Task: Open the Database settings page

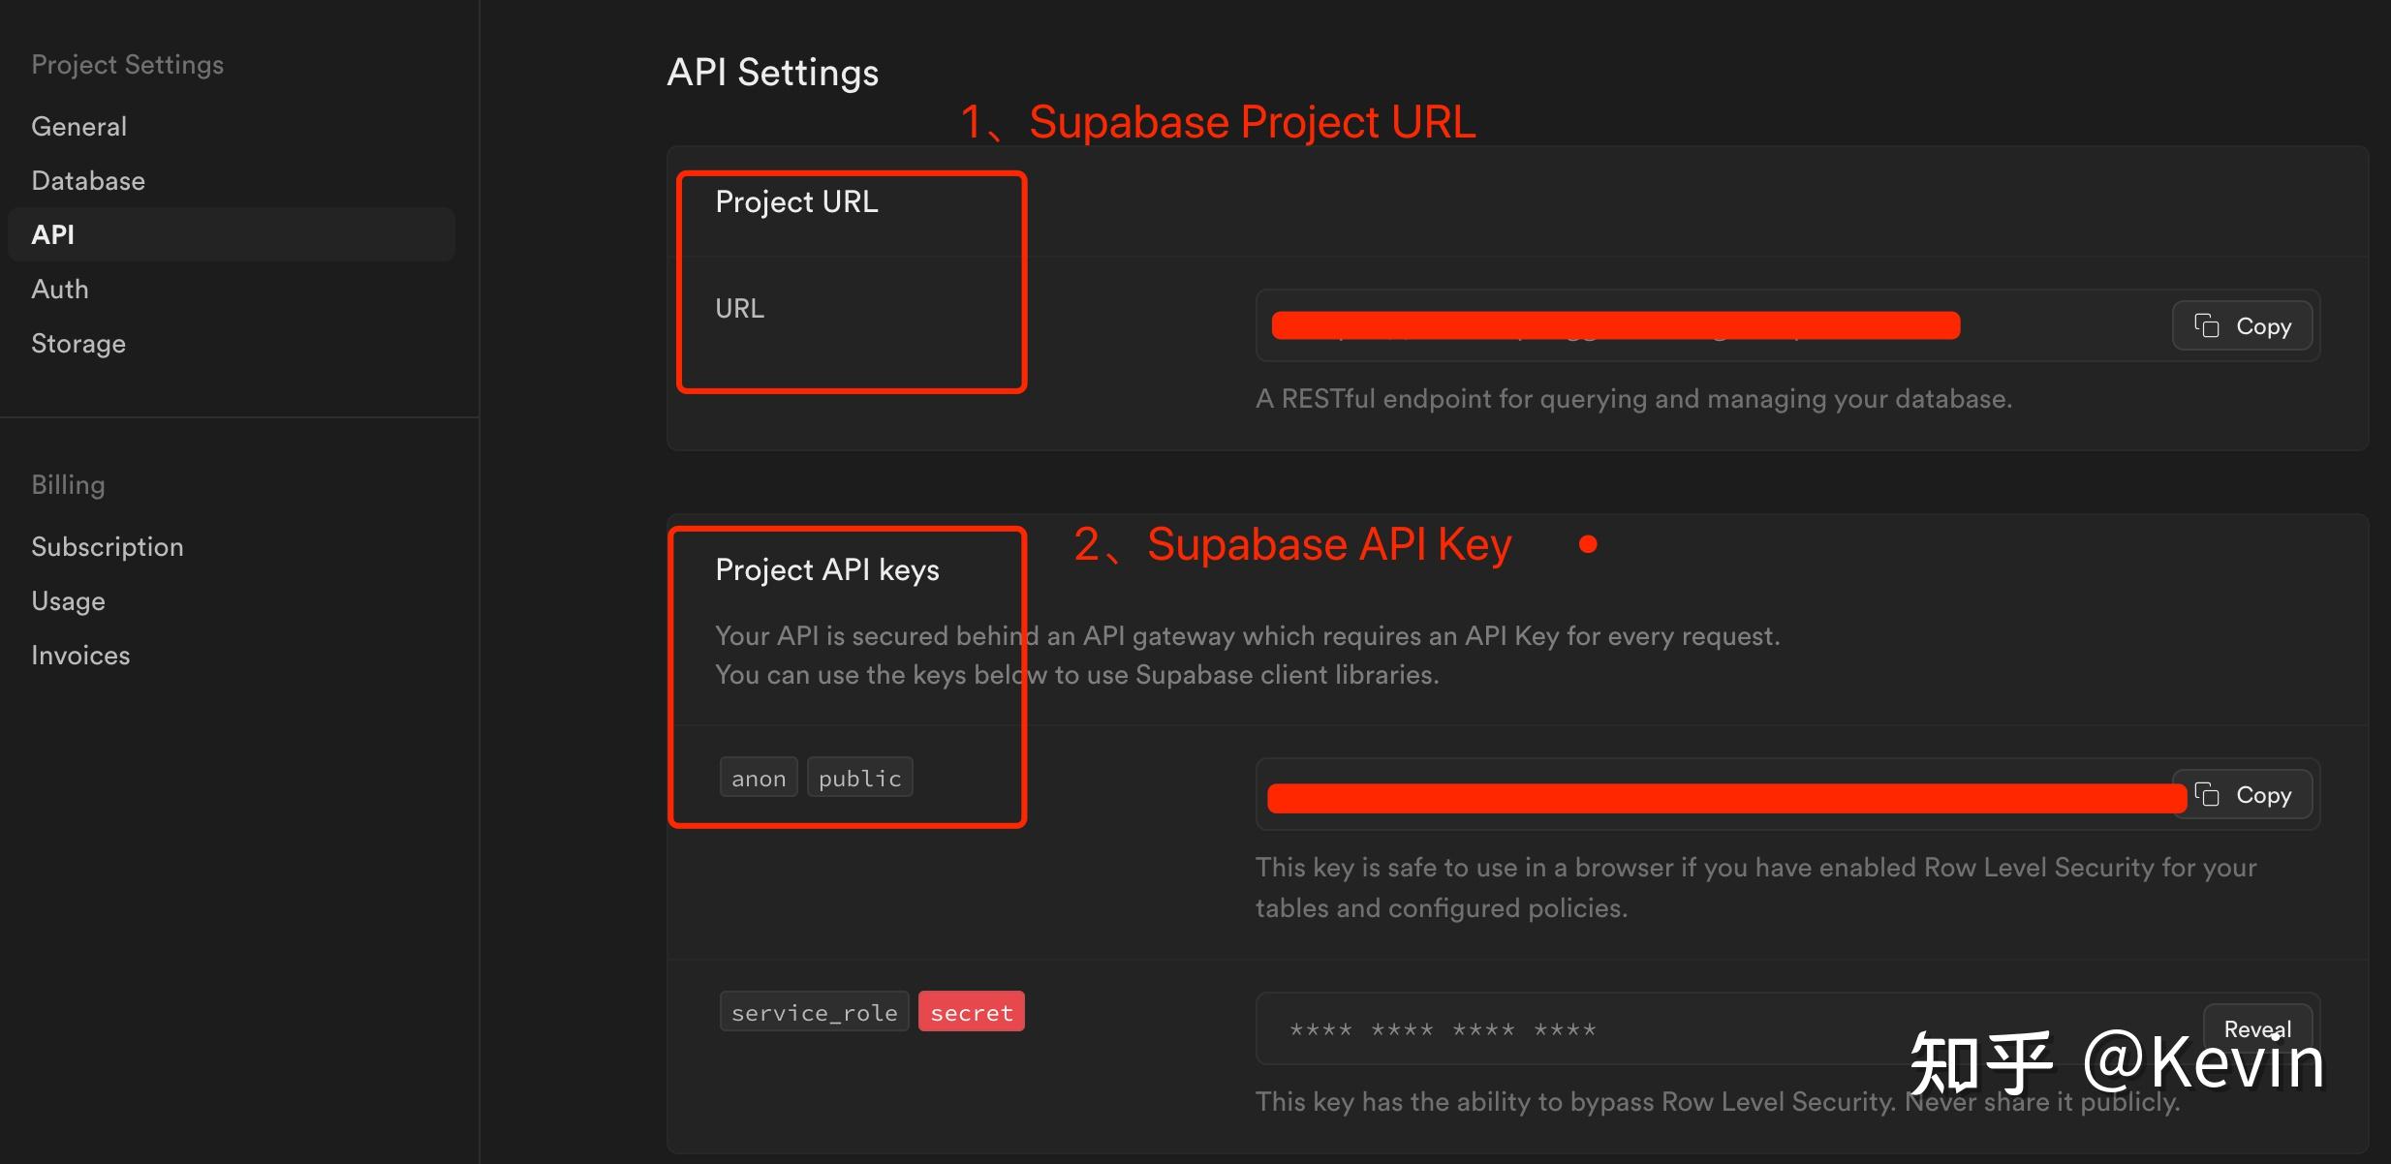Action: pyautogui.click(x=88, y=181)
